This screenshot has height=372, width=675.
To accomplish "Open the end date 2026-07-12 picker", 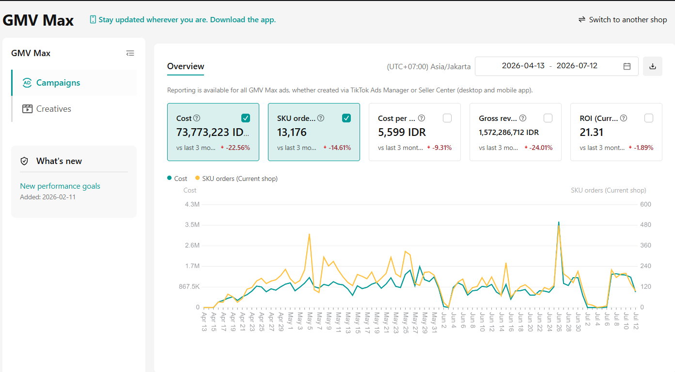I will coord(577,66).
